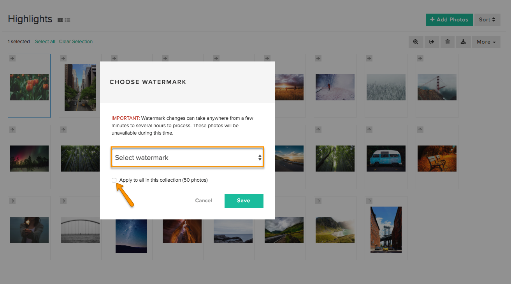Click the Clear Selection link
Viewport: 511px width, 284px height.
pos(76,42)
